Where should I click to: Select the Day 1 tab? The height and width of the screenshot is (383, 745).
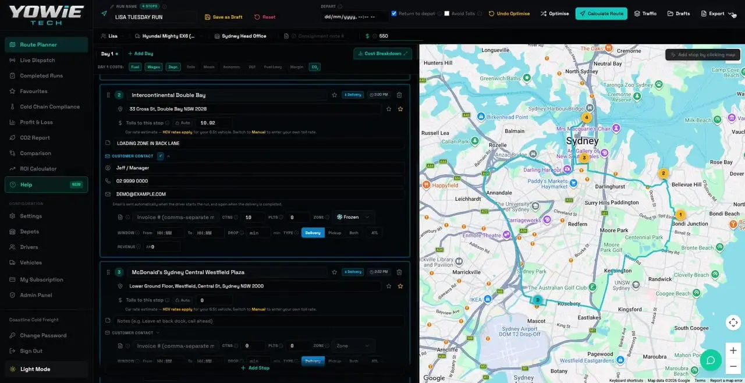(109, 54)
